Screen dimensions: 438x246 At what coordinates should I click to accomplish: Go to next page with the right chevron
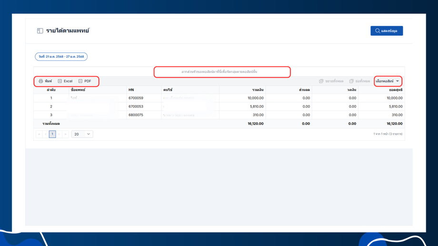[59, 134]
